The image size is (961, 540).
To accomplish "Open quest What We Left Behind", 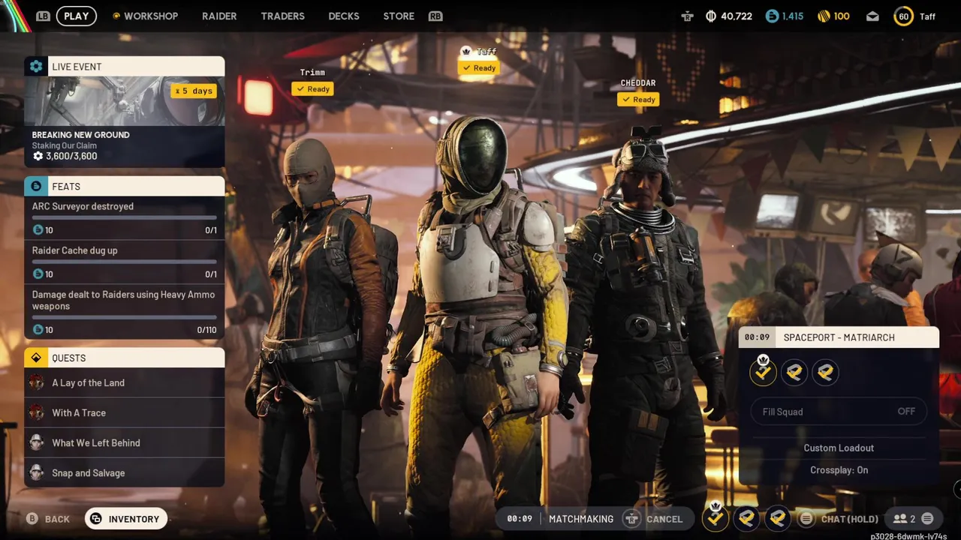I will (124, 442).
